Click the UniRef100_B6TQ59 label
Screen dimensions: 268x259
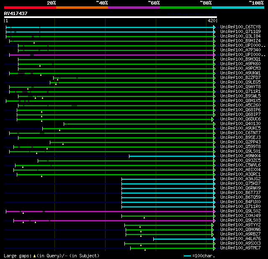pyautogui.click(x=240, y=197)
